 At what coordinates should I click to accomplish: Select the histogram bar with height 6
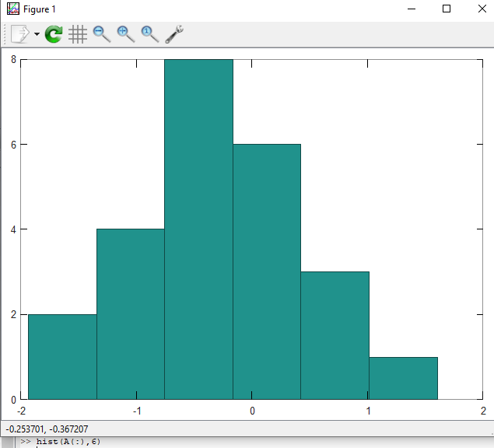[267, 271]
